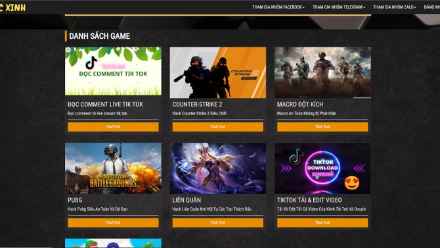This screenshot has height=248, width=440.
Task: Click the site logo text at top left
Action: pos(12,8)
